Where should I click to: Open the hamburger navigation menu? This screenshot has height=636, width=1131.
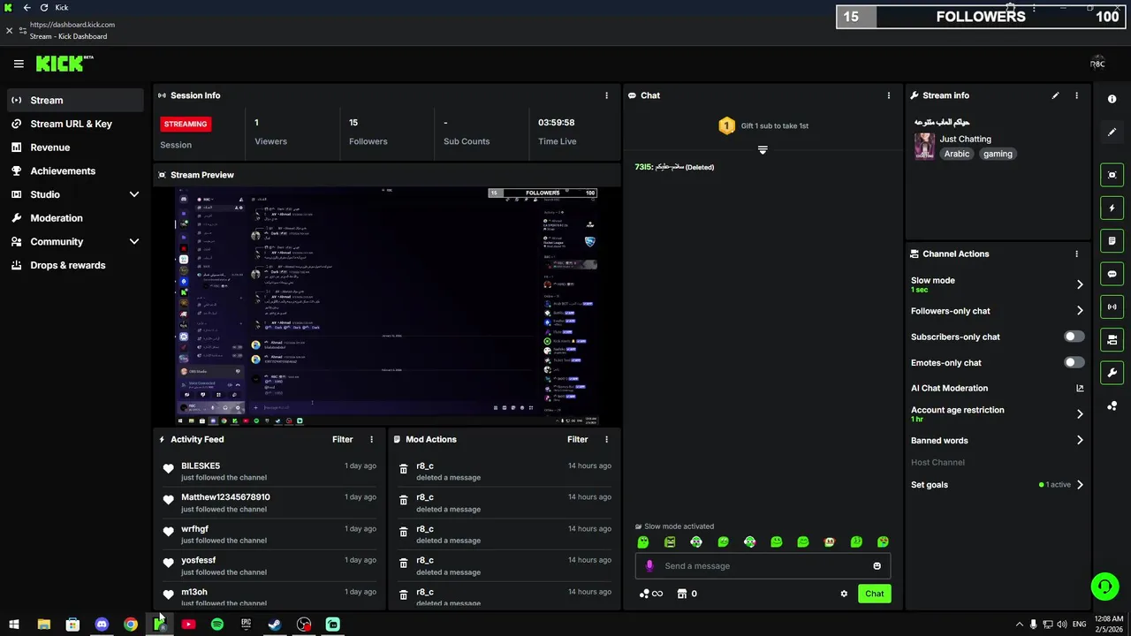(19, 64)
